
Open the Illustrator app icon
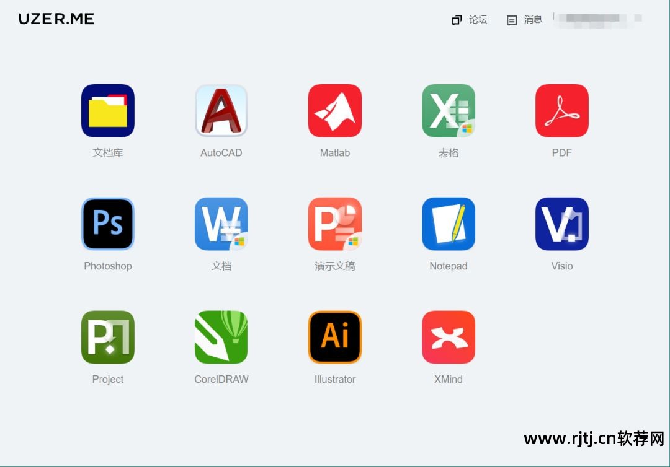pos(335,337)
